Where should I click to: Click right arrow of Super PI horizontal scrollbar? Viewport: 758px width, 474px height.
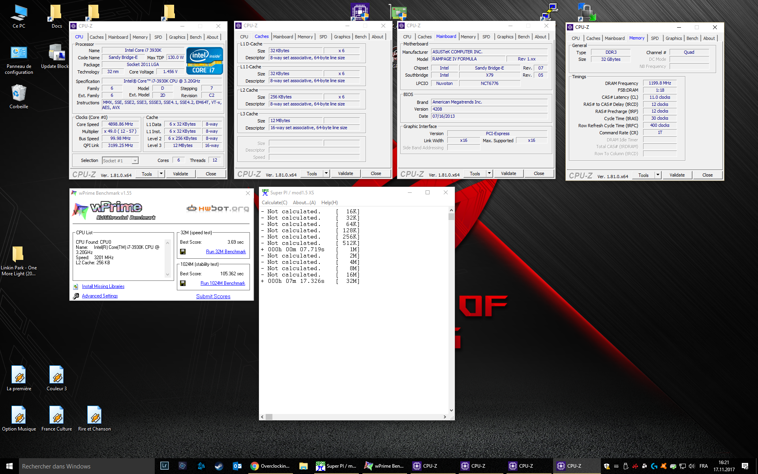click(445, 417)
